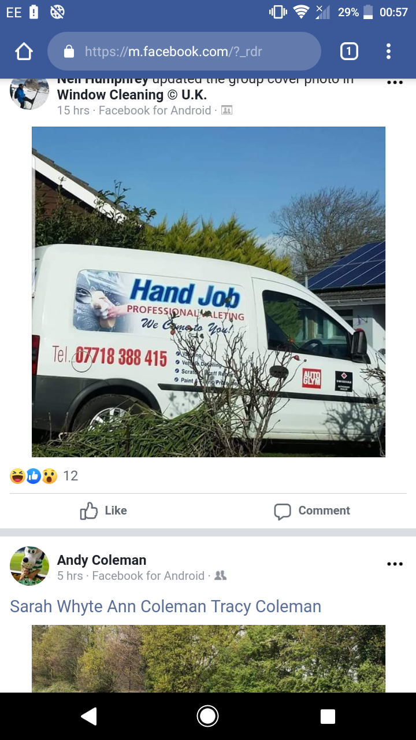Open Neil Humphrey's profile picture
This screenshot has width=416, height=740.
click(x=29, y=93)
